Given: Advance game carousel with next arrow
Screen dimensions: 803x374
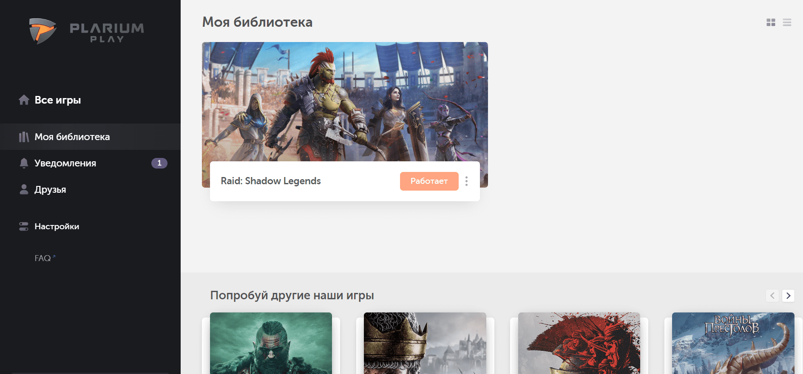Looking at the screenshot, I should click(788, 295).
